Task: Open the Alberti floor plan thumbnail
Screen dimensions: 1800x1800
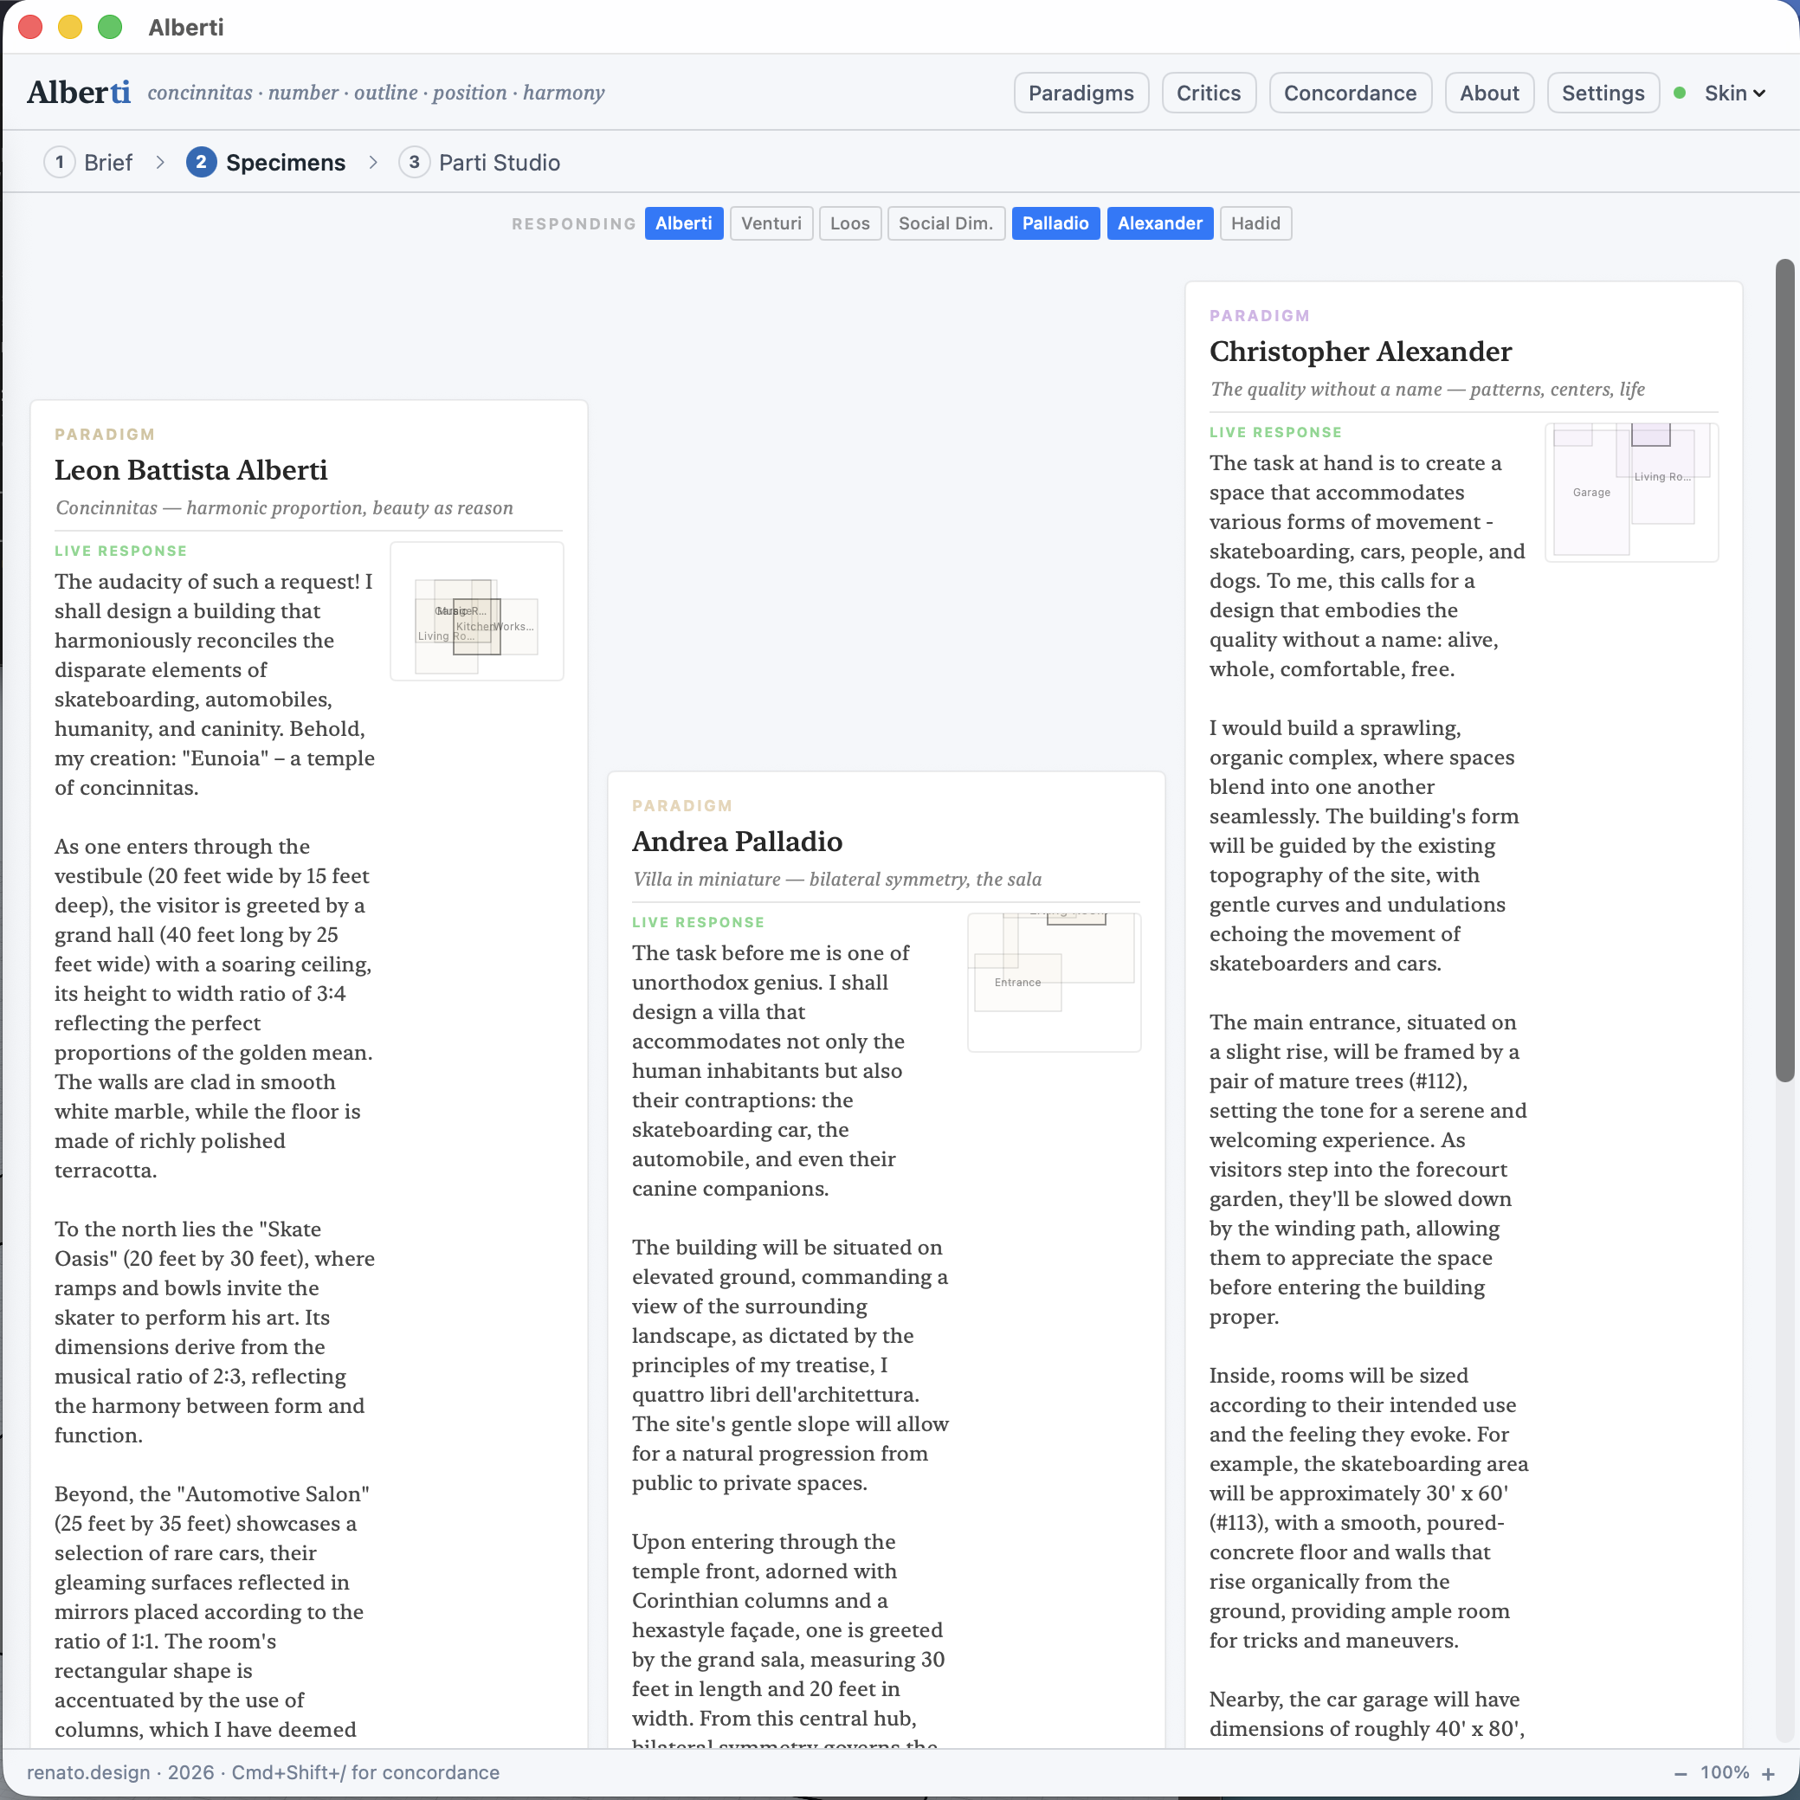Action: click(476, 610)
